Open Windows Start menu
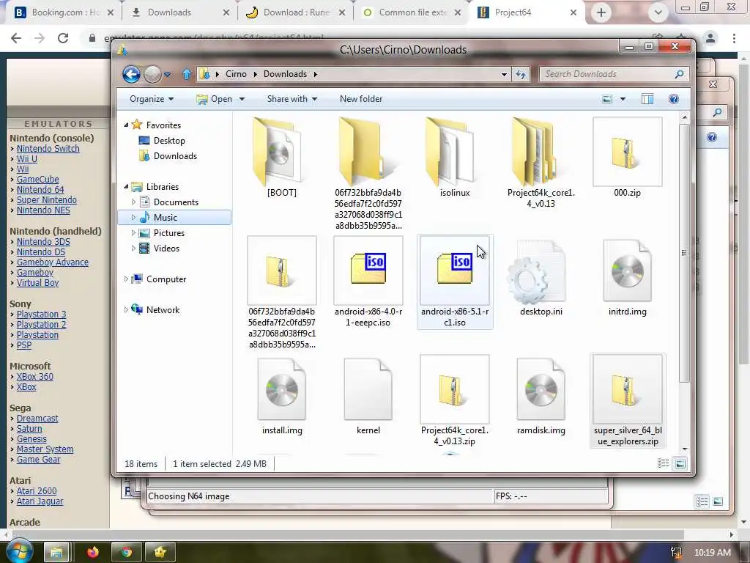750x563 pixels. 18,551
